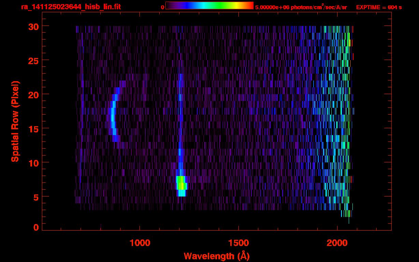
Task: Click the EXPTIME = 604 s label
Action: point(379,7)
